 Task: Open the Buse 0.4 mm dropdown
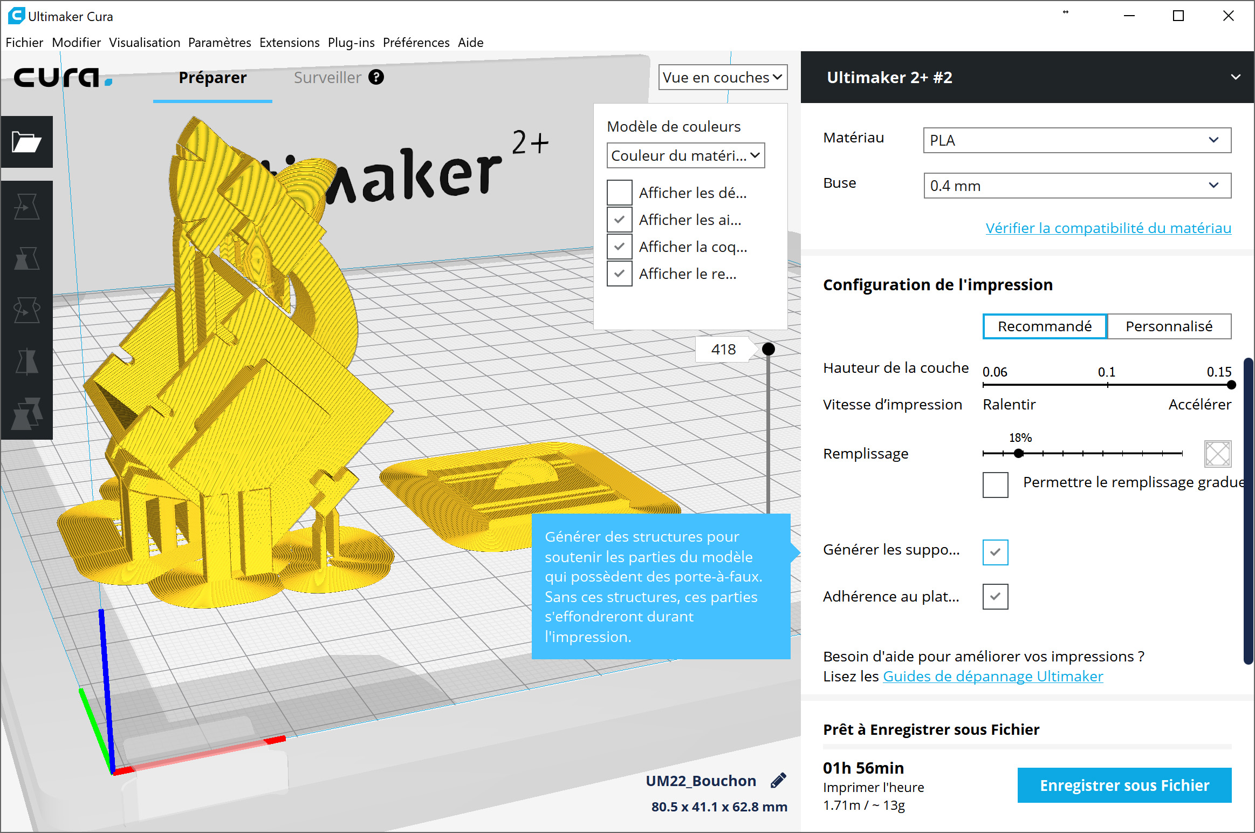tap(1077, 186)
